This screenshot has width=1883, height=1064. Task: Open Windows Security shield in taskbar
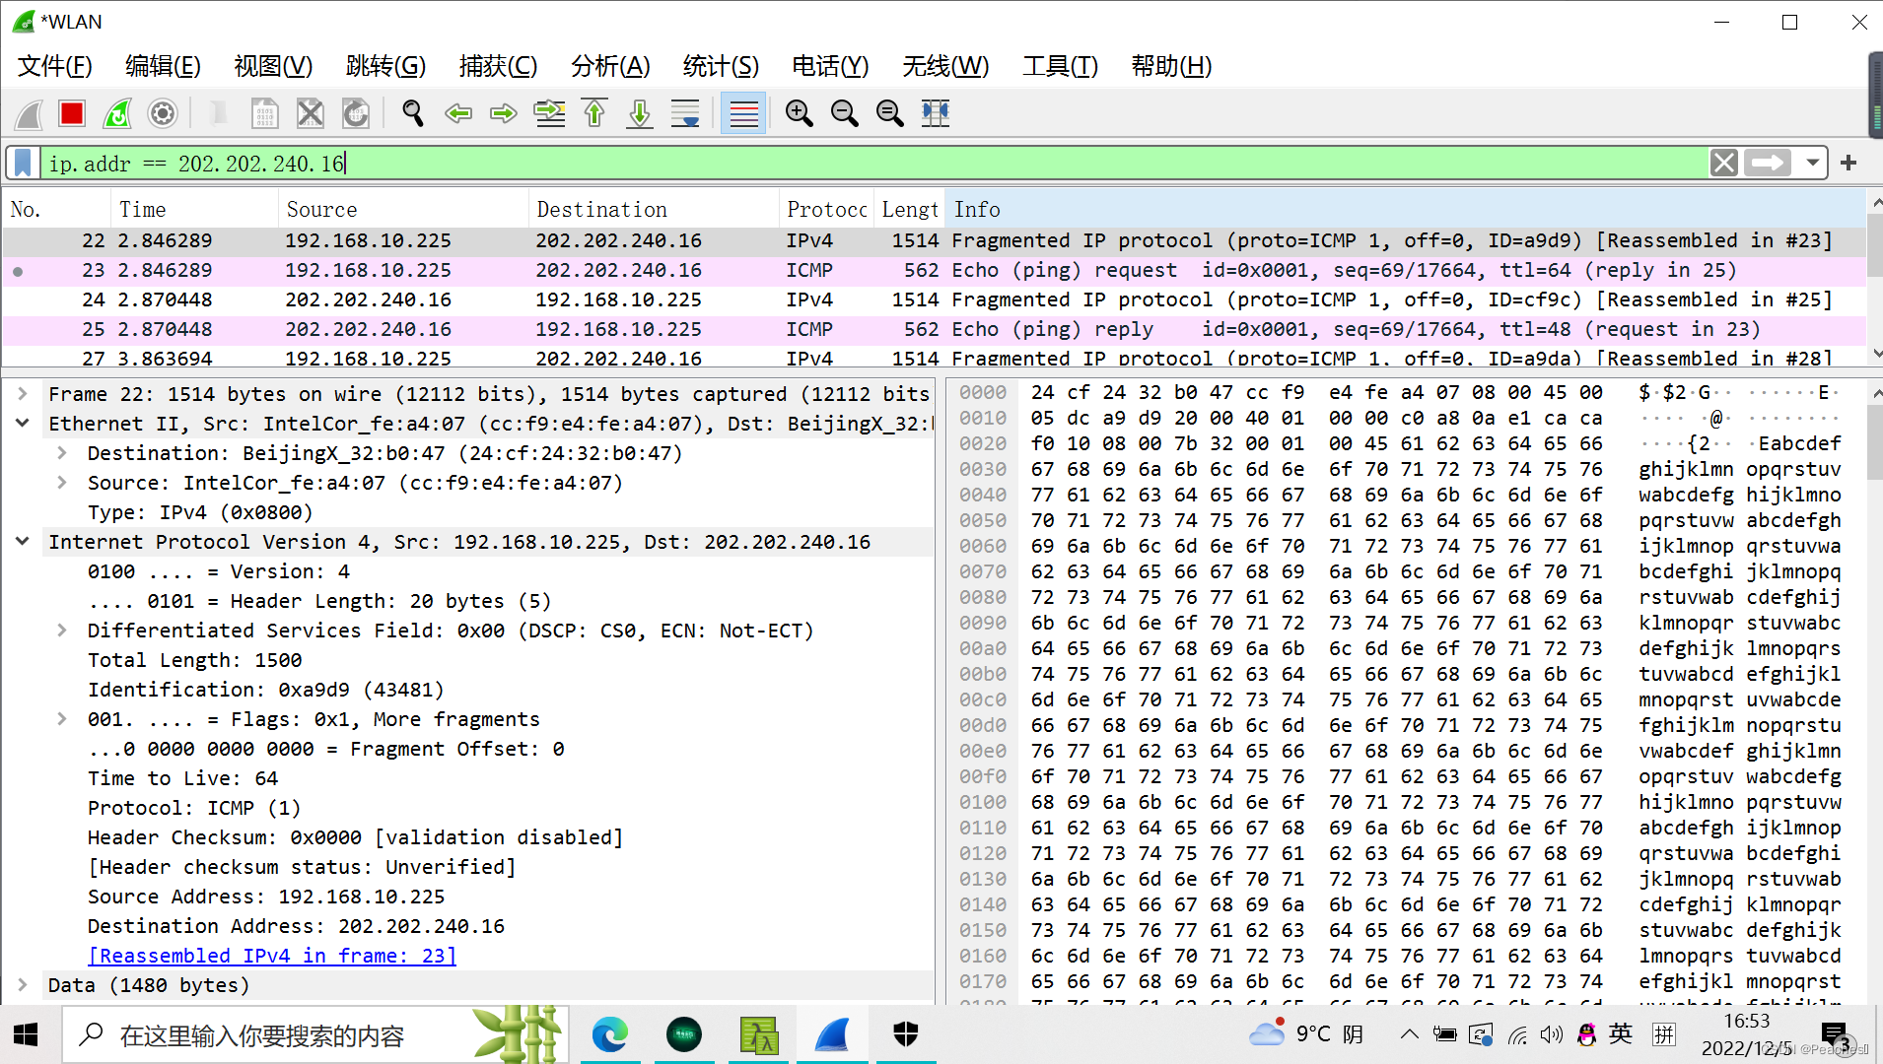click(x=906, y=1034)
